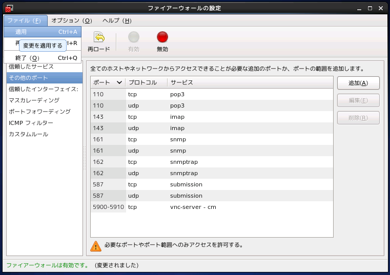Select the 161 tcp snmp row
This screenshot has width=390, height=275.
pyautogui.click(x=212, y=139)
